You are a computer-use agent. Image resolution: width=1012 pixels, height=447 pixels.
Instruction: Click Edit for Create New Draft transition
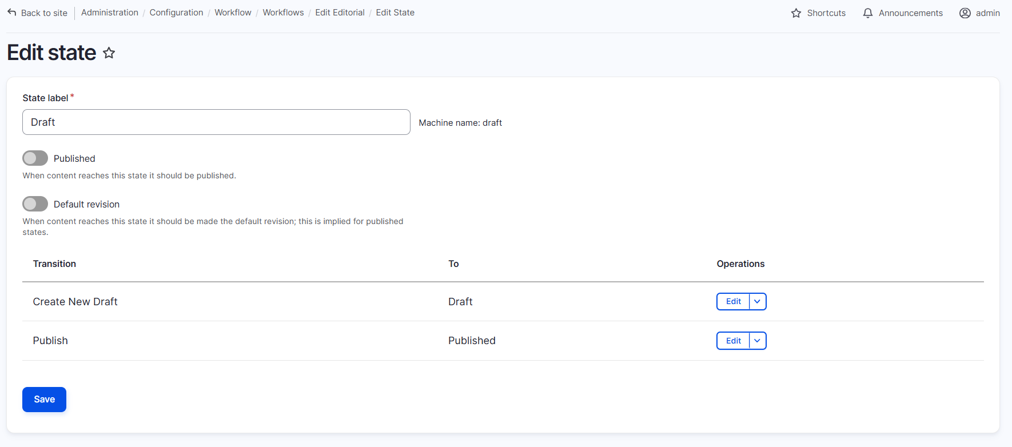[x=733, y=302]
